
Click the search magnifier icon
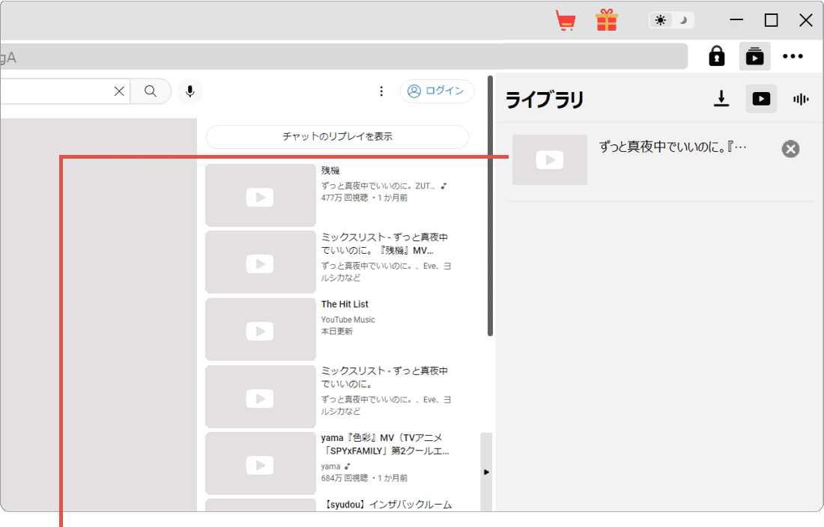[x=151, y=91]
